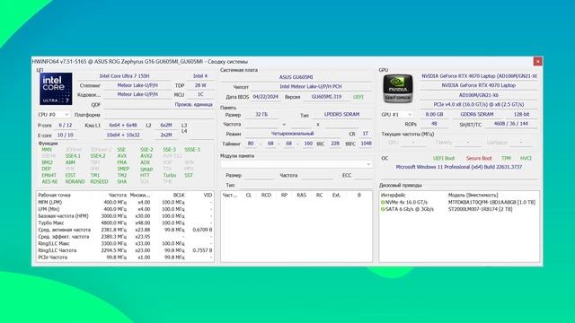Click the BIOS version GU605MI.319 field

click(326, 97)
